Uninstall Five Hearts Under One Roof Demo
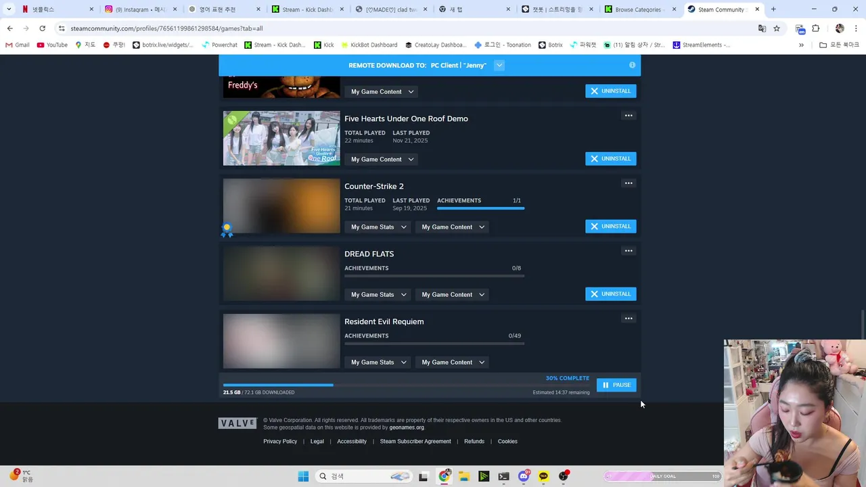This screenshot has height=487, width=866. (610, 158)
